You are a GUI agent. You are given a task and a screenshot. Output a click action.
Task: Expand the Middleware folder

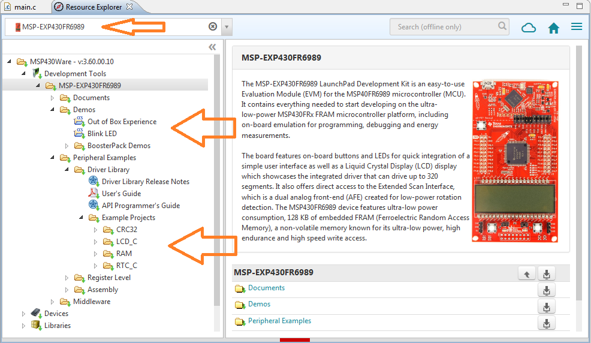[x=52, y=302]
